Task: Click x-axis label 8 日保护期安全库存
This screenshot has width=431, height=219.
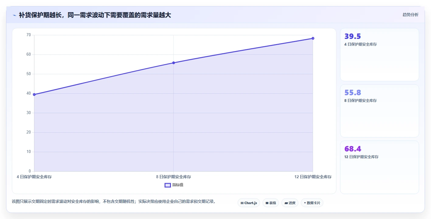Action: (173, 177)
